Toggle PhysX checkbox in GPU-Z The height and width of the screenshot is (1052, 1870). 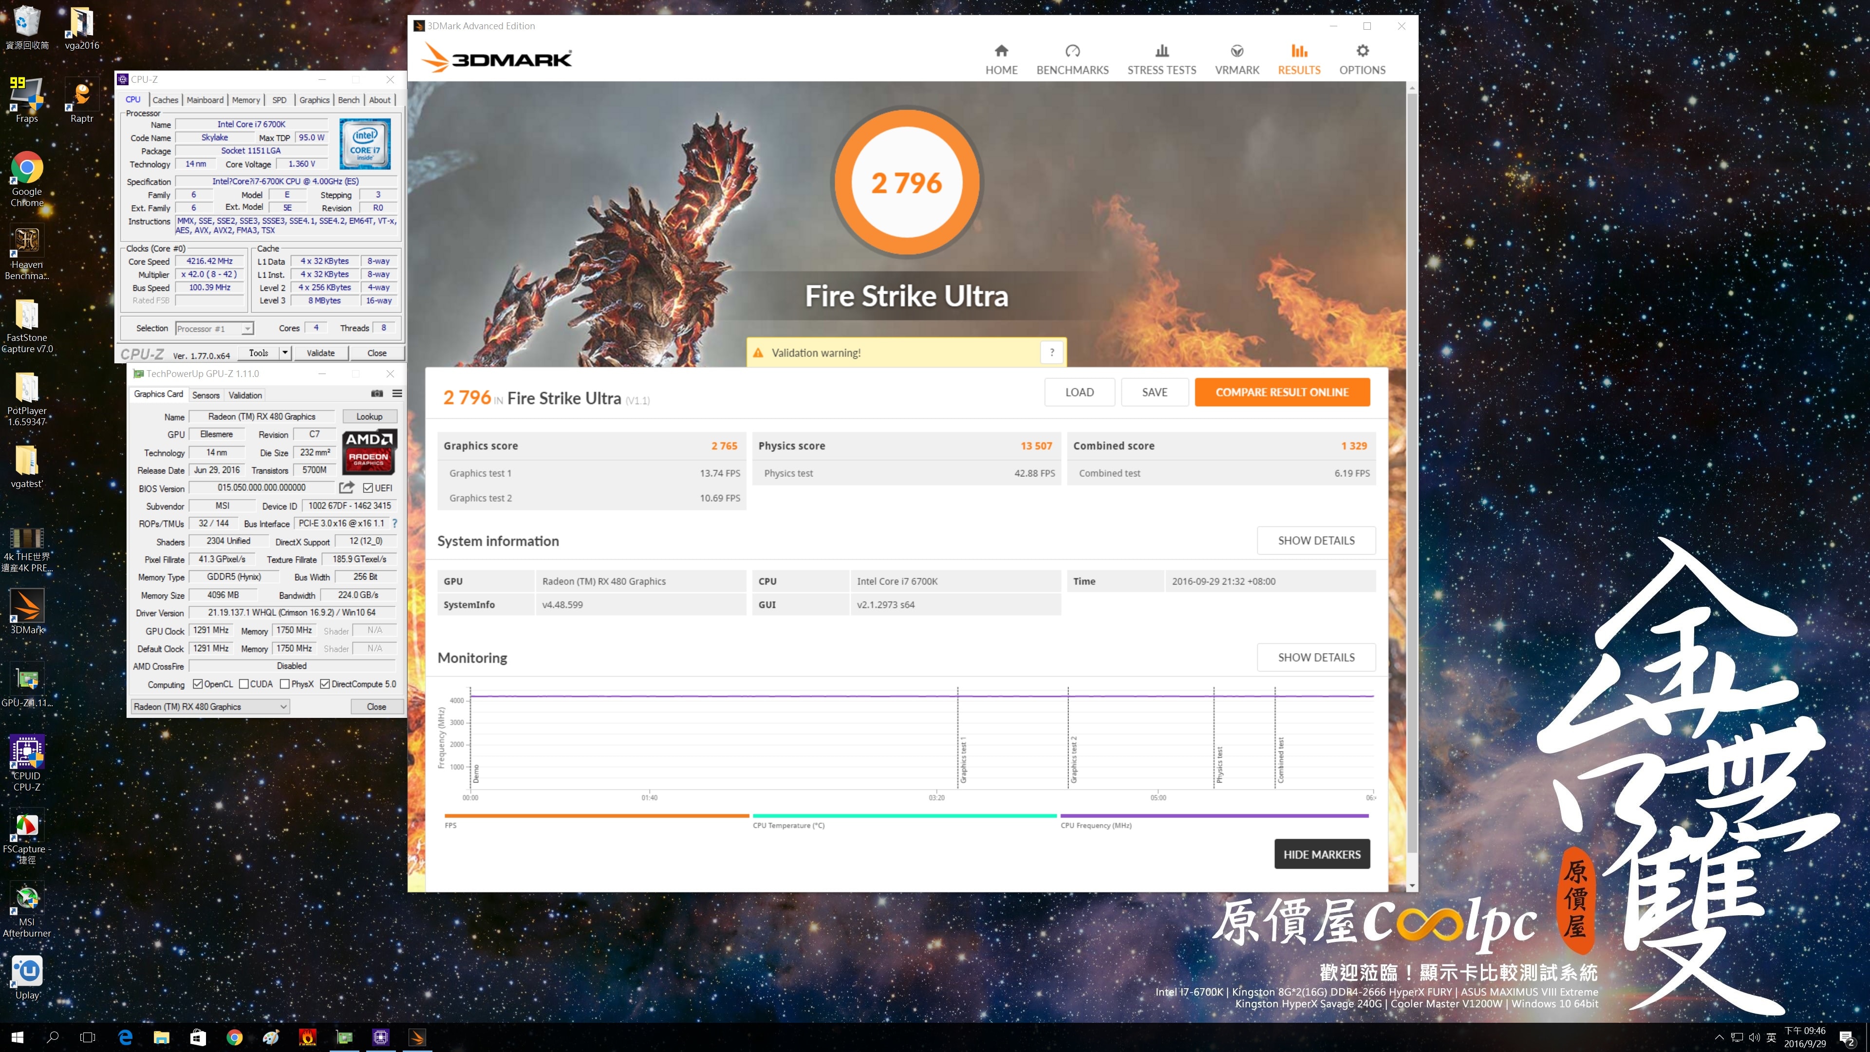pos(284,684)
